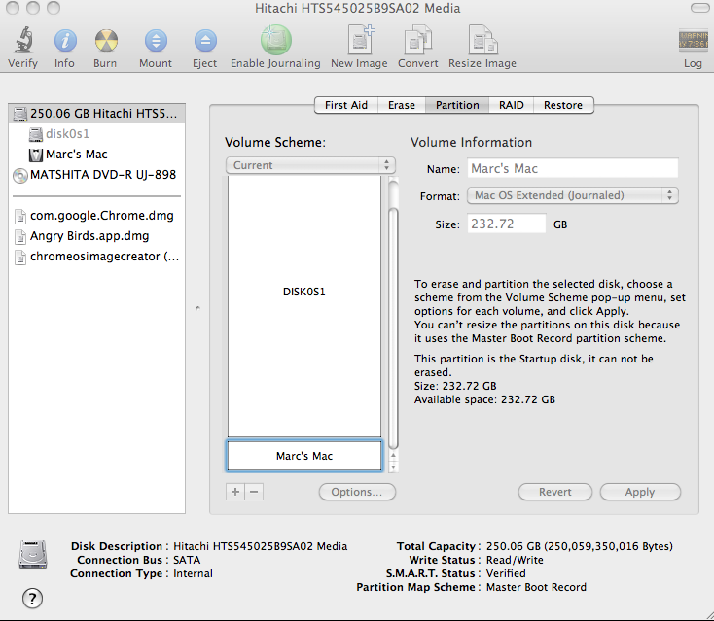
Task: Click the Size field showing 232.72
Action: click(507, 224)
